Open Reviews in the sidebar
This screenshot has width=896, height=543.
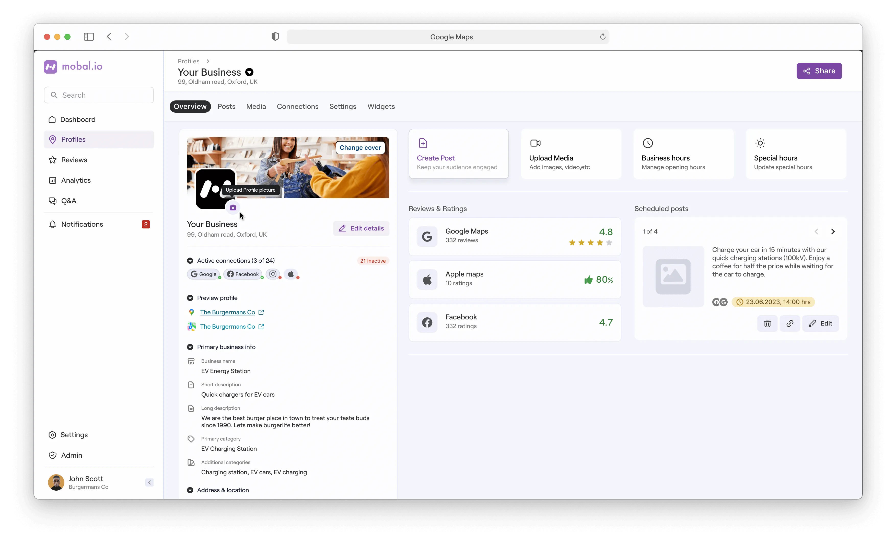coord(74,160)
